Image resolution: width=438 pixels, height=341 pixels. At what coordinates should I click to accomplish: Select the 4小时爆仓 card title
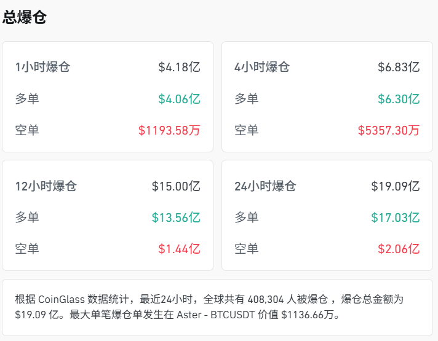(x=262, y=67)
